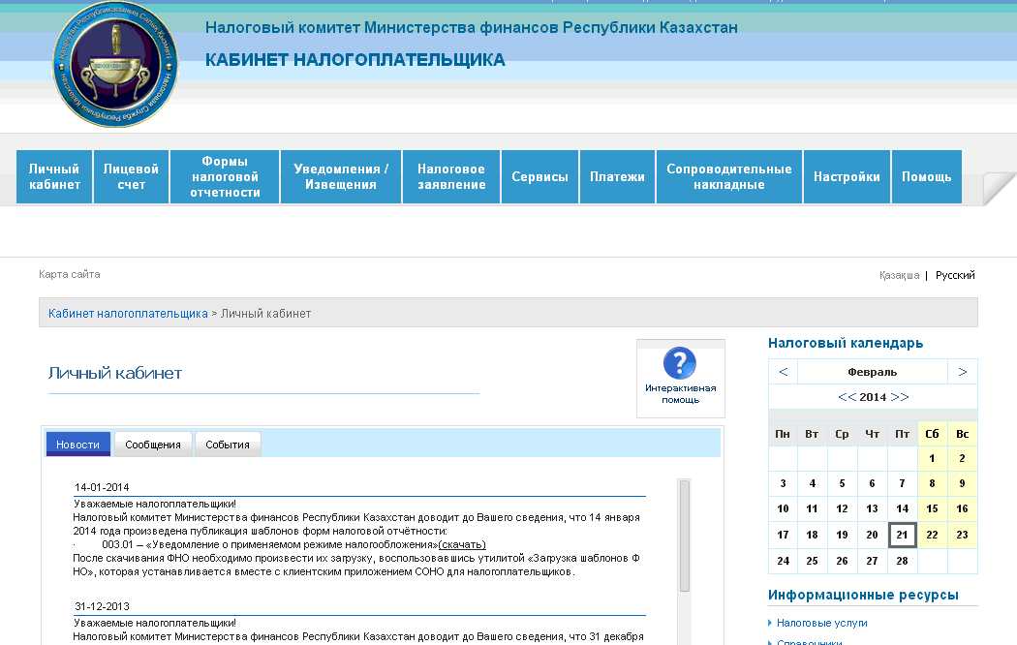This screenshot has width=1017, height=645.
Task: Click the Tax Committee emblem logo
Action: click(115, 64)
